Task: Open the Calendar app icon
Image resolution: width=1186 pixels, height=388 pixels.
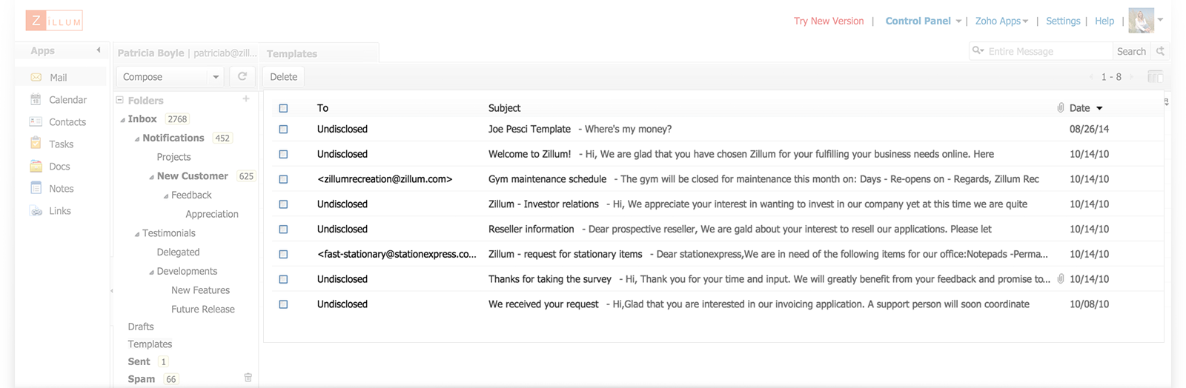Action: coord(36,99)
